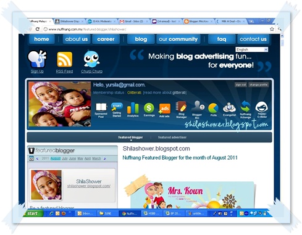Viewport: 302px width, 235px height.
Task: Click the sign out button
Action: pyautogui.click(x=241, y=85)
